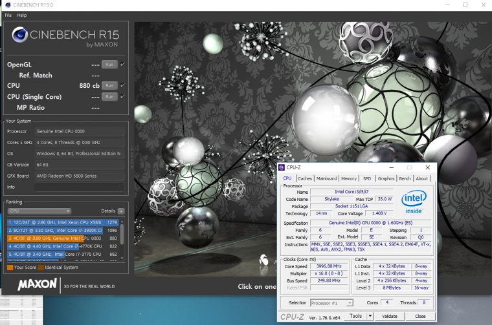Click the Package value Socket 1151 LGA
The image size is (492, 325).
point(352,206)
